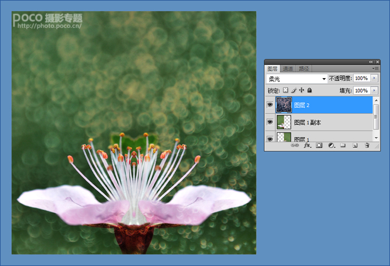Toggle lock position cross-arrows icon
The height and width of the screenshot is (266, 390).
click(x=301, y=90)
